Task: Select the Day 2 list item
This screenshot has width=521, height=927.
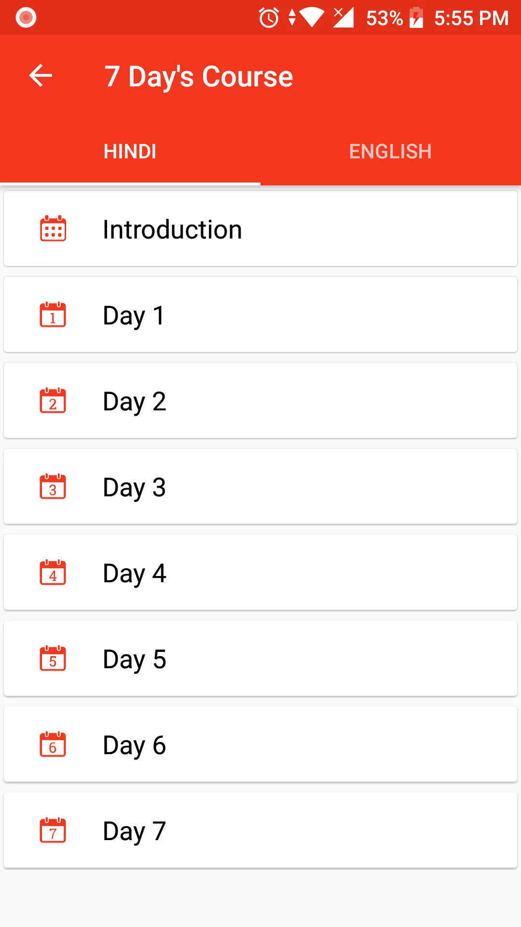Action: [x=260, y=401]
